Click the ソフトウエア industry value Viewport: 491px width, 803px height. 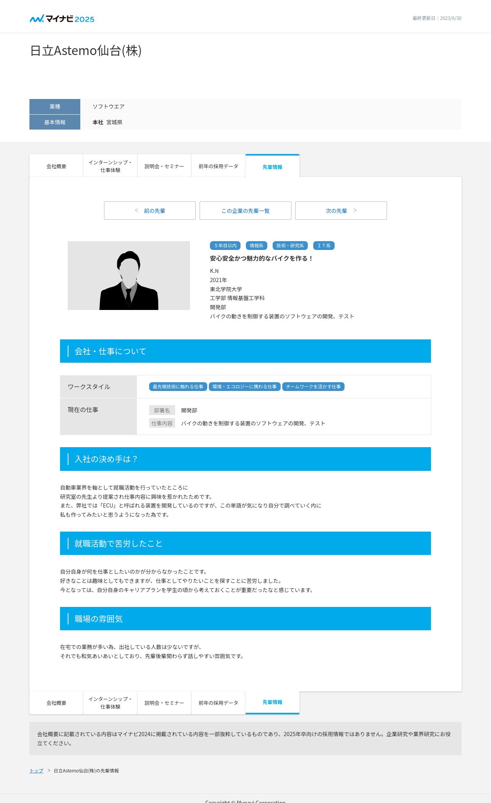click(x=109, y=107)
